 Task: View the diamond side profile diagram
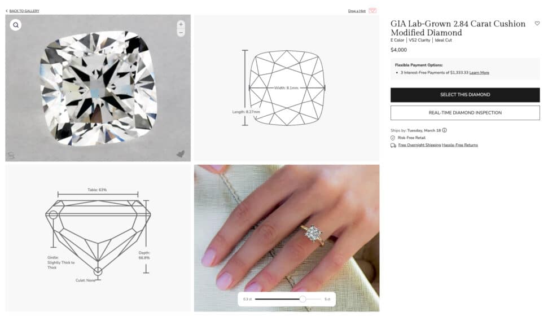(x=98, y=238)
